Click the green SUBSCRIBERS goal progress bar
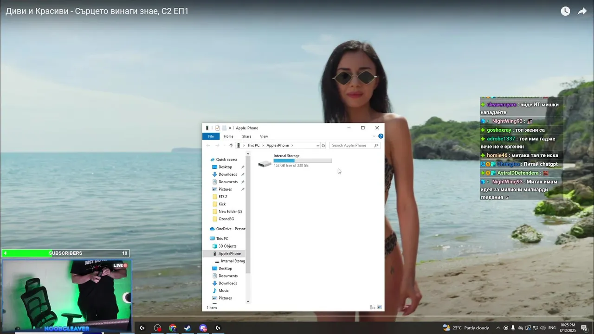This screenshot has width=594, height=334. point(65,253)
